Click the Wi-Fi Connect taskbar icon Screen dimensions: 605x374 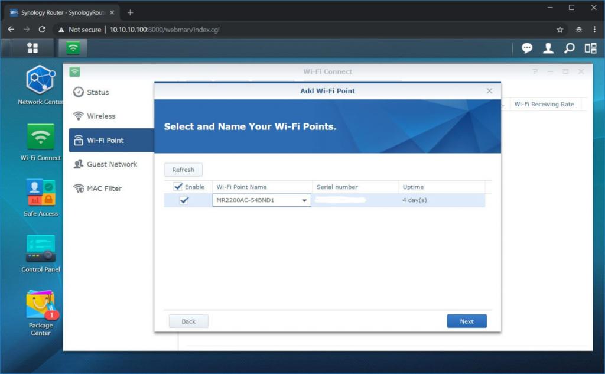[x=73, y=48]
